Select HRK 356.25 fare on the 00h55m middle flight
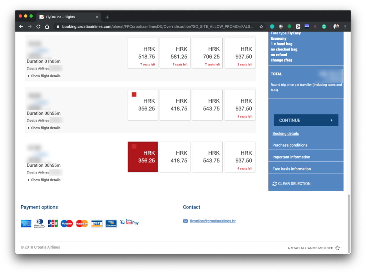This screenshot has height=274, width=366. (143, 105)
